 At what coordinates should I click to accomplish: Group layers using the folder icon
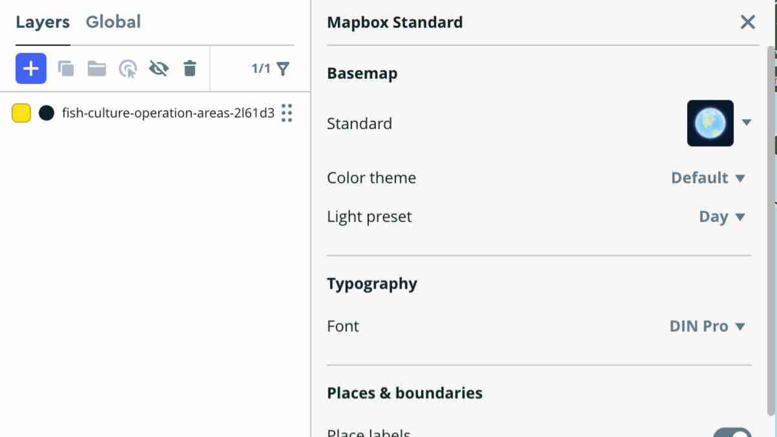[x=96, y=68]
